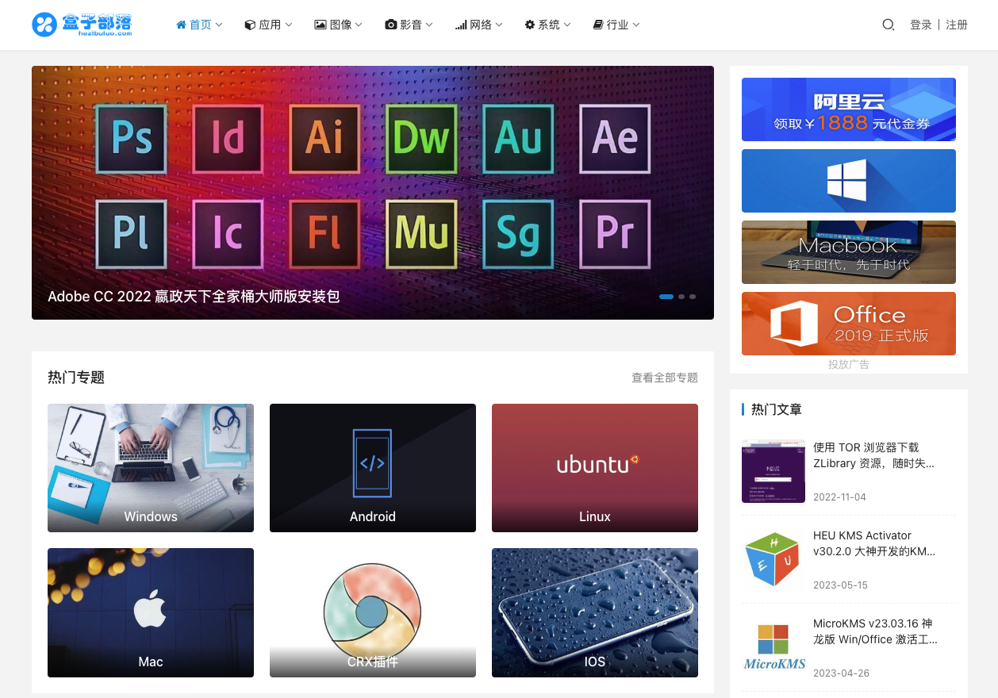
Task: Click the camera icon beside 影音
Action: tap(391, 25)
